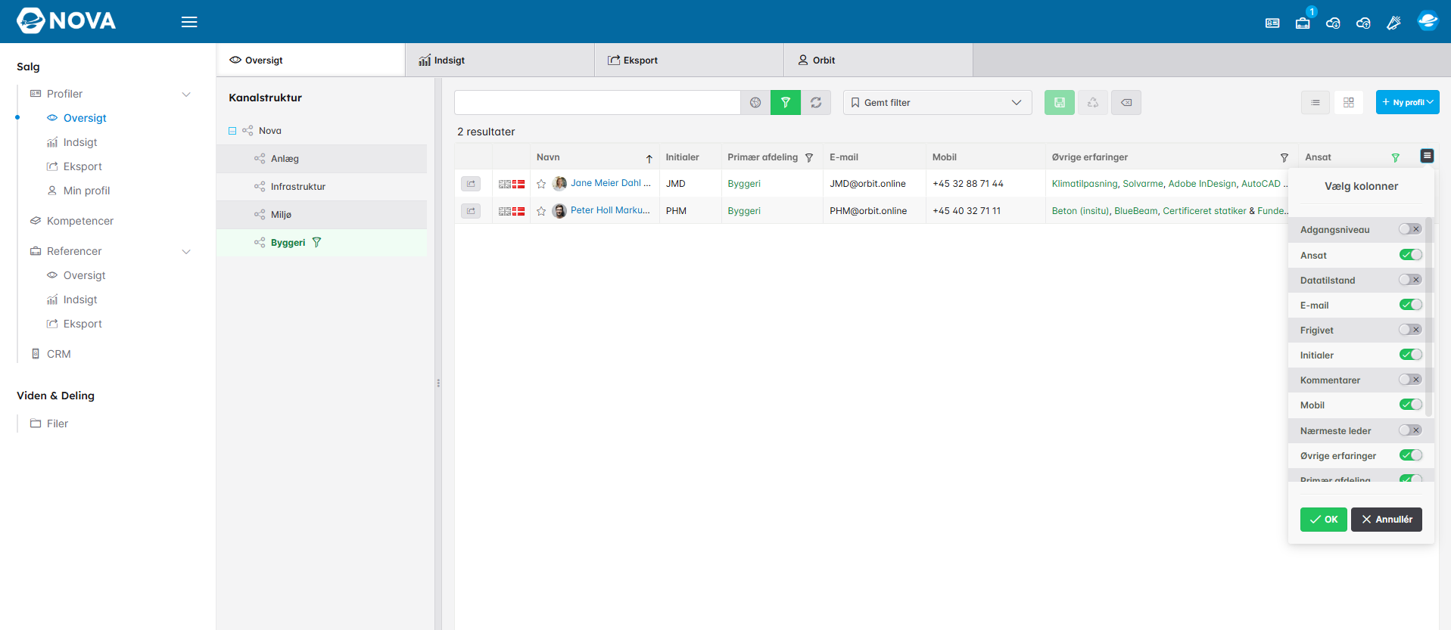
Task: Click the refresh icon beside the filter button
Action: coord(816,102)
